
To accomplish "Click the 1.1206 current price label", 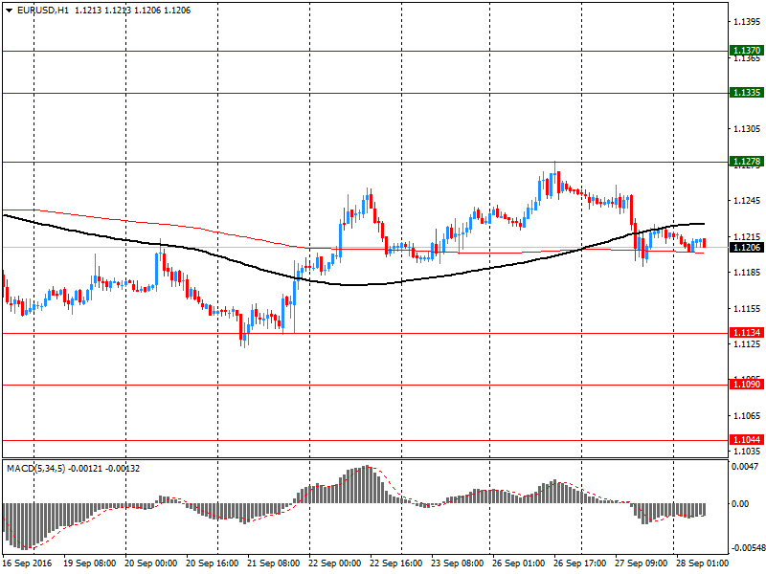I will (x=746, y=248).
